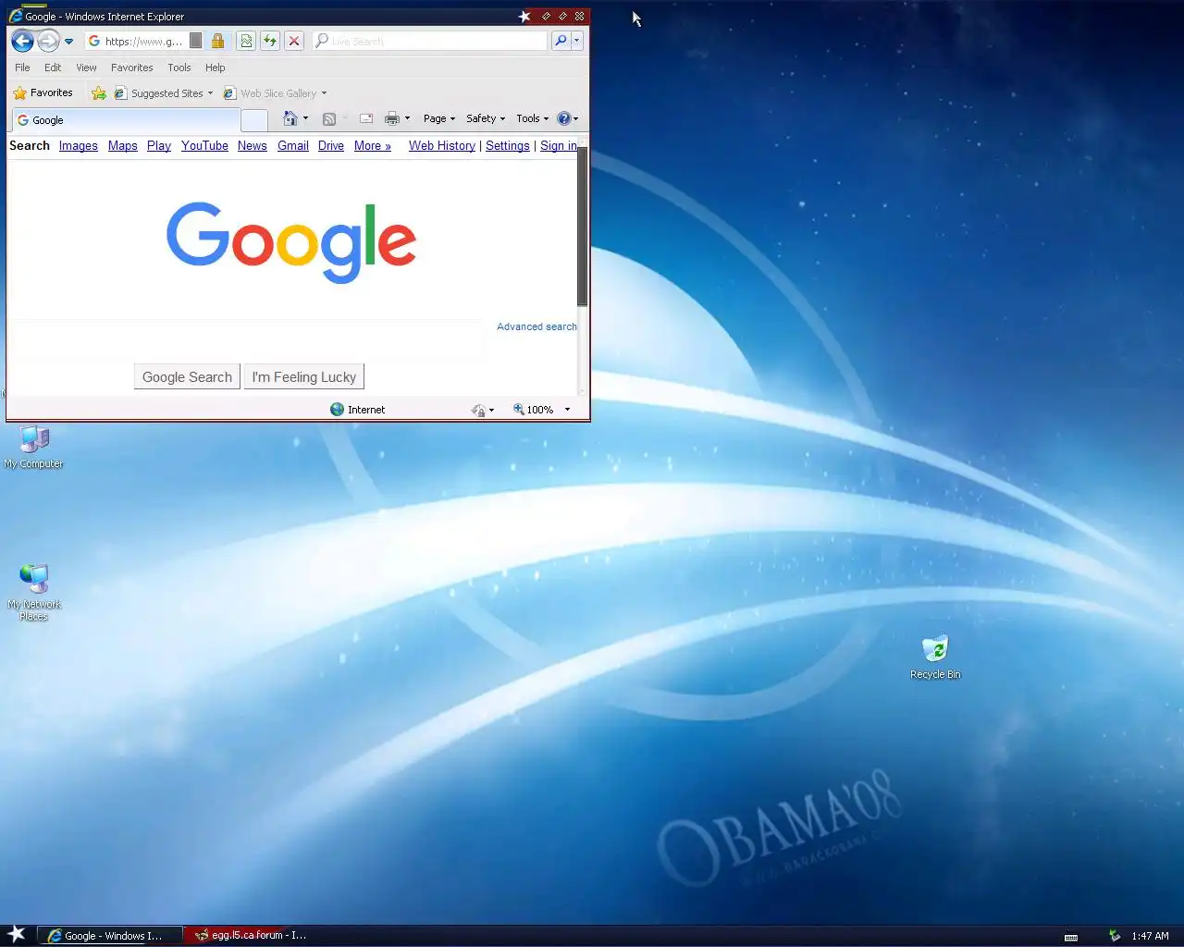Switch to Google - Windows Internet Explorer taskbar button
1184x947 pixels.
click(112, 936)
